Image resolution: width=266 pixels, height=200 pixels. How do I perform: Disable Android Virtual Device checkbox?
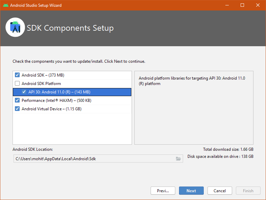tap(17, 109)
